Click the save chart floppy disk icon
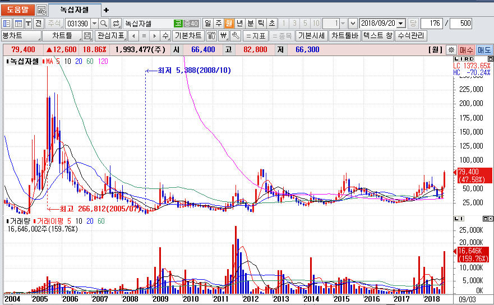Viewport: 494px width, 305px height. pos(87,36)
